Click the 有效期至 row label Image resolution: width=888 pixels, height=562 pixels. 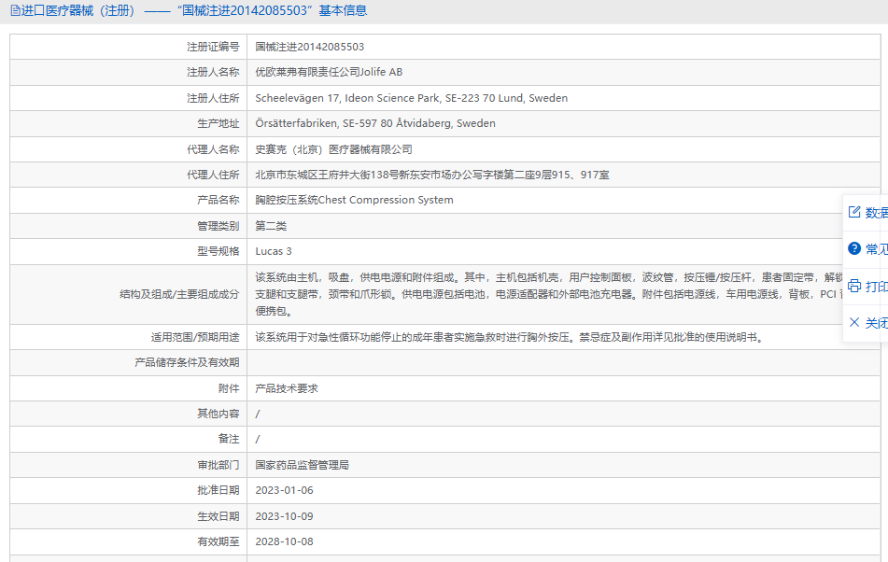click(x=218, y=541)
